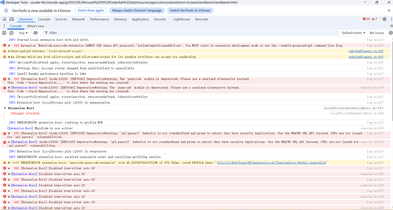Dismiss the Chinese language infobar

389,10
